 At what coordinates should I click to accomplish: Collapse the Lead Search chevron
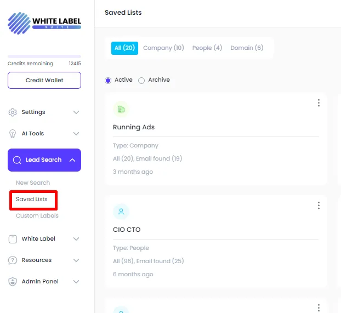[72, 160]
